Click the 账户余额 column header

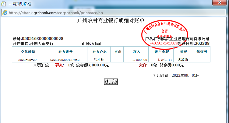pyautogui.click(x=162, y=52)
